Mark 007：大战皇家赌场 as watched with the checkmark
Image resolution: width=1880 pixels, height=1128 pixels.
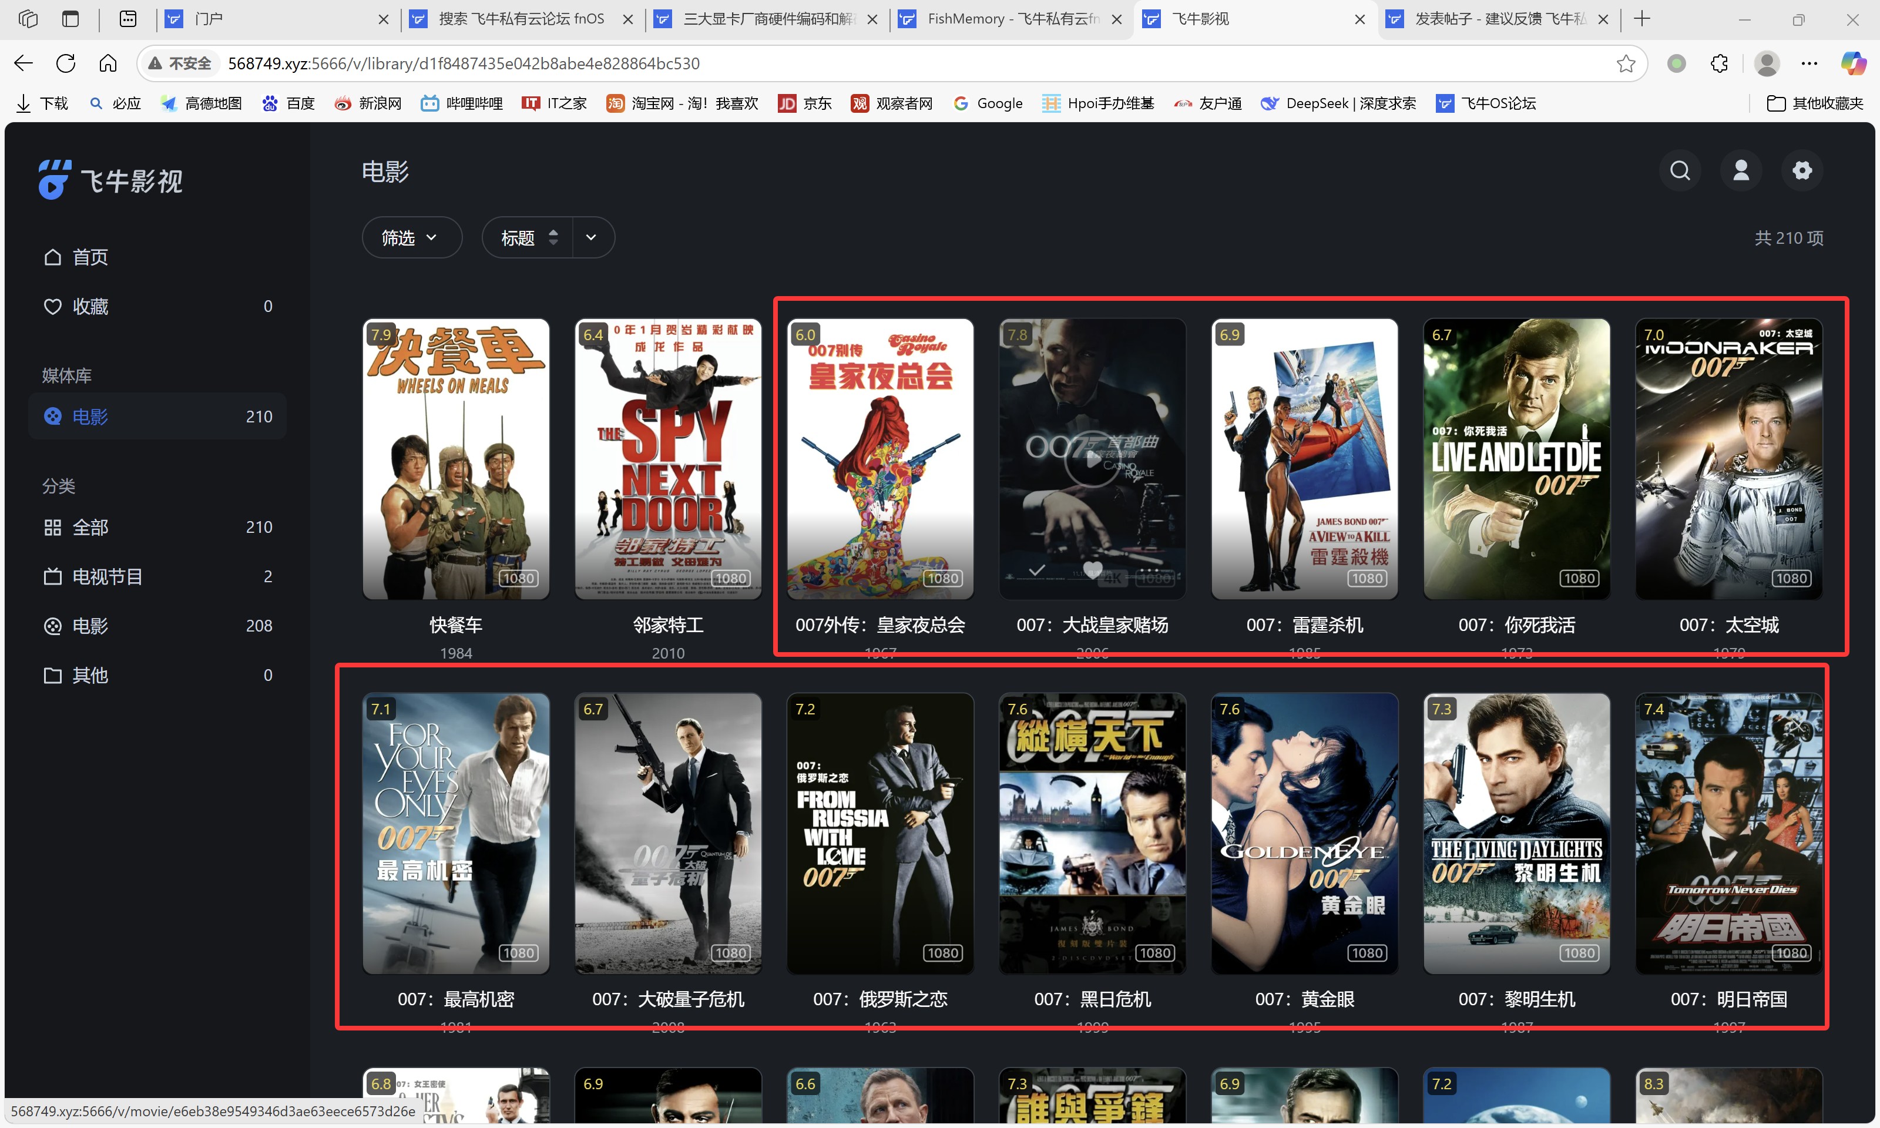[x=1036, y=569]
